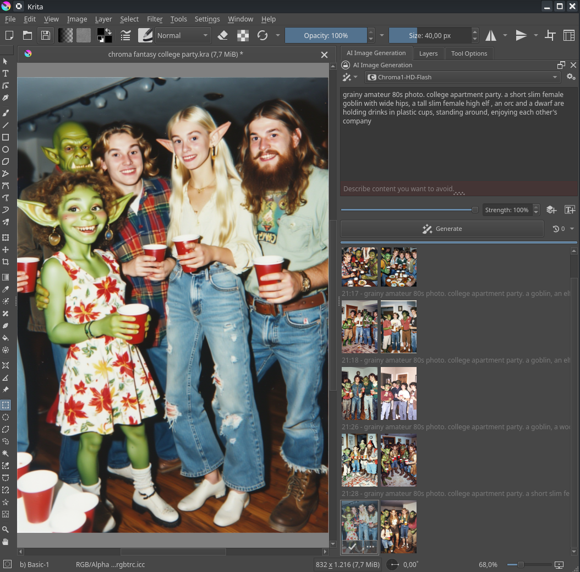The image size is (580, 572).
Task: Adjust the Opacity 100% slider
Action: pos(326,35)
